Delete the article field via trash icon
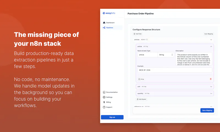 [211, 79]
